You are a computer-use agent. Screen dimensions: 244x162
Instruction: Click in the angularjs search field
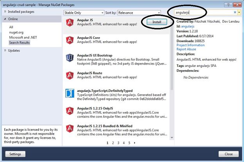pyautogui.click(x=203, y=12)
